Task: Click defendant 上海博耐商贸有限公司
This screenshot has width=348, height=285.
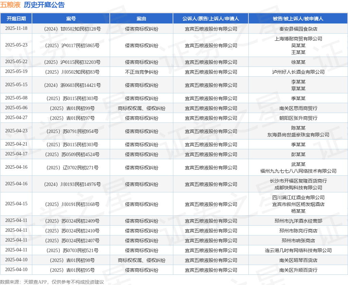Action: click(298, 39)
